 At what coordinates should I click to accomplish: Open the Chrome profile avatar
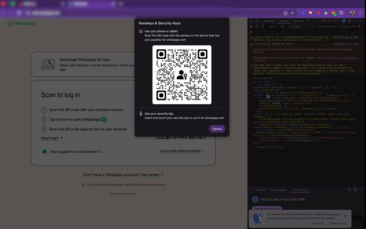click(x=352, y=13)
